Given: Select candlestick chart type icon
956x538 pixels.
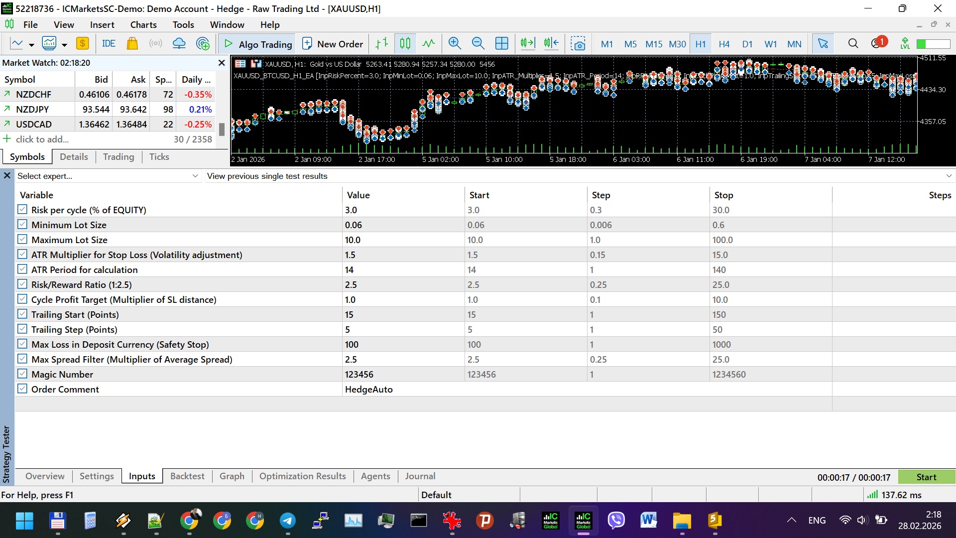Looking at the screenshot, I should [x=405, y=44].
